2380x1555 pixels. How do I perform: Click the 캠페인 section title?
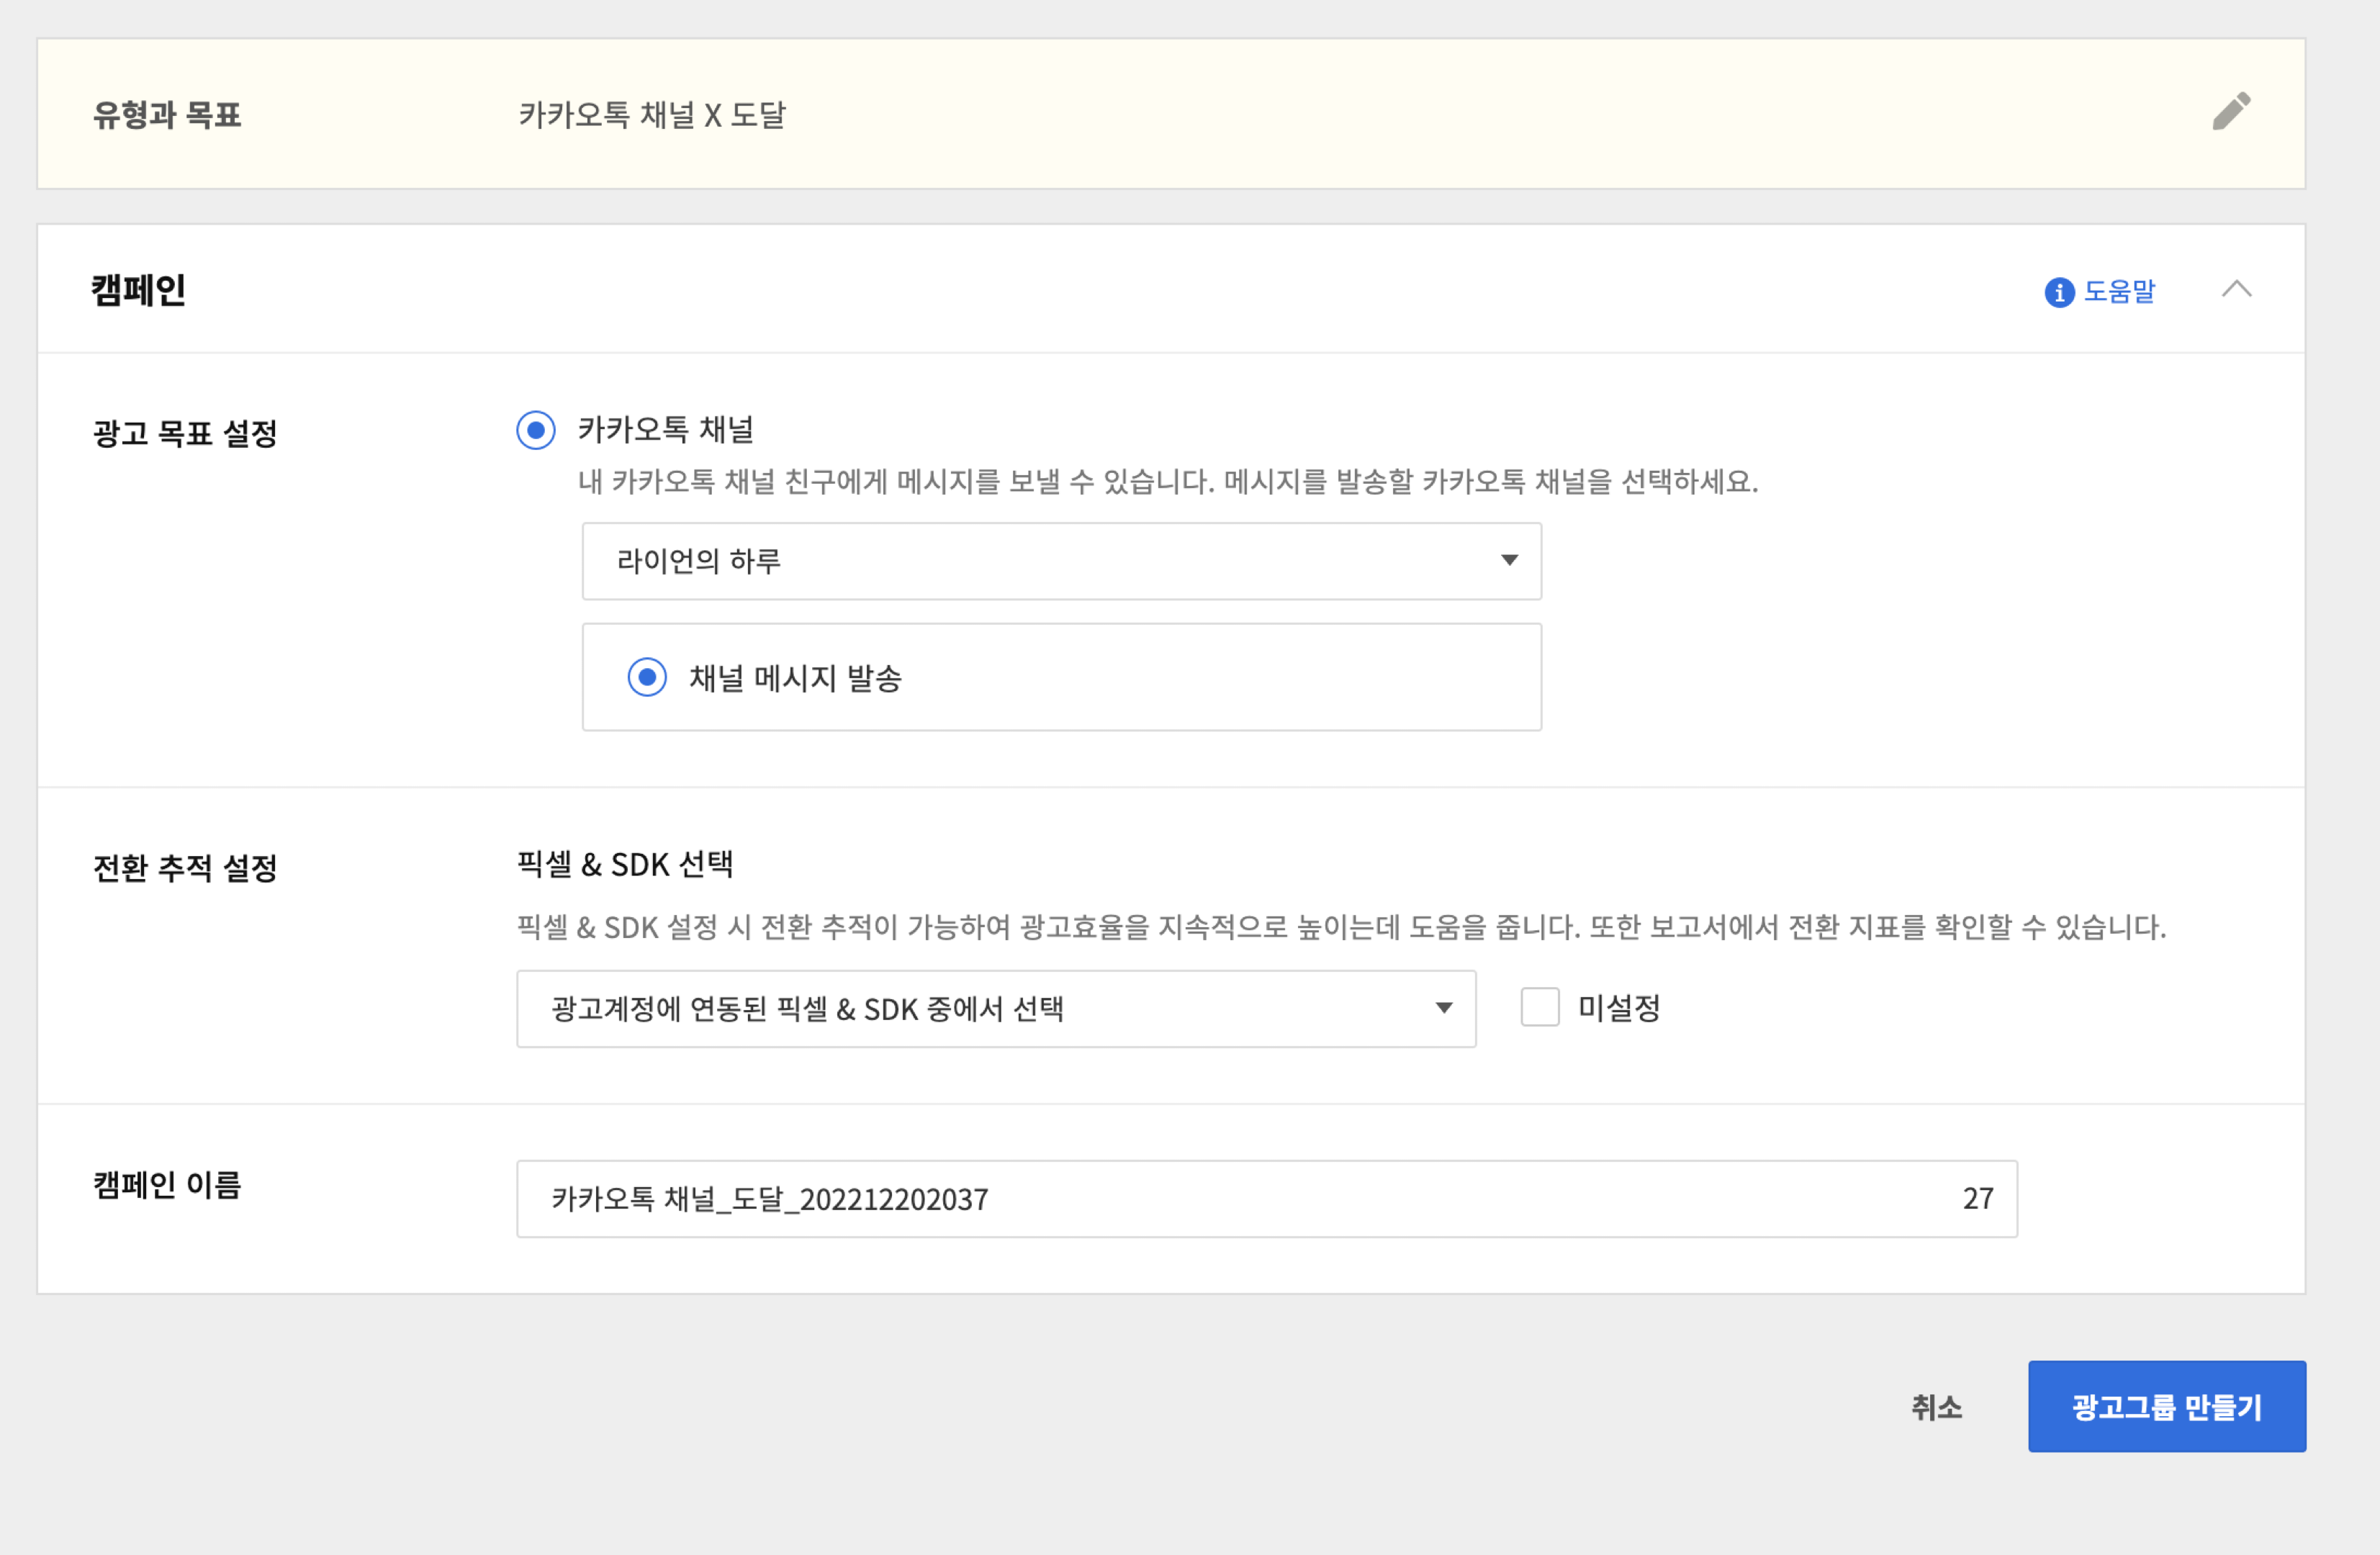[x=139, y=290]
